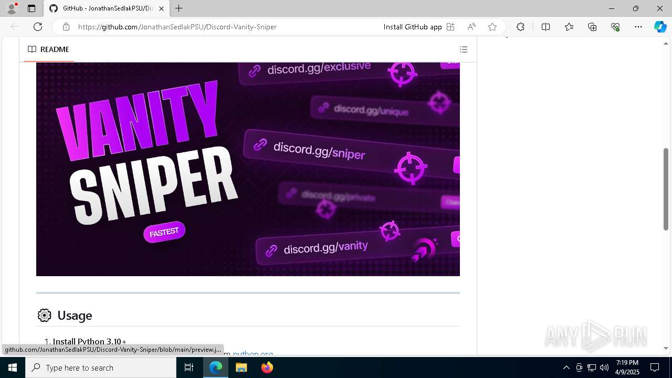Open the meet now tray icon

coord(579,367)
